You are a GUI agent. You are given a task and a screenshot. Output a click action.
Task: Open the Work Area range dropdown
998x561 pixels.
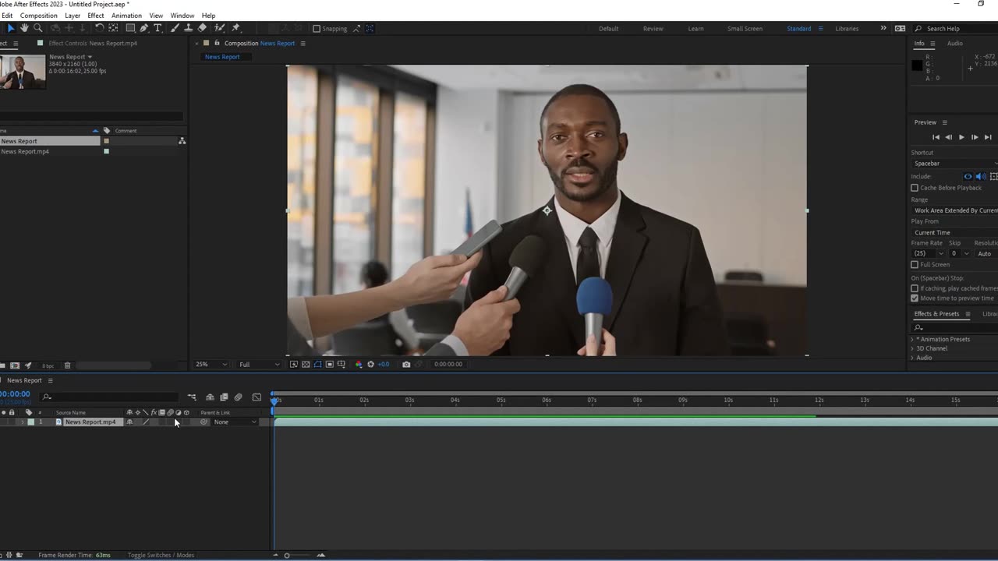point(954,210)
